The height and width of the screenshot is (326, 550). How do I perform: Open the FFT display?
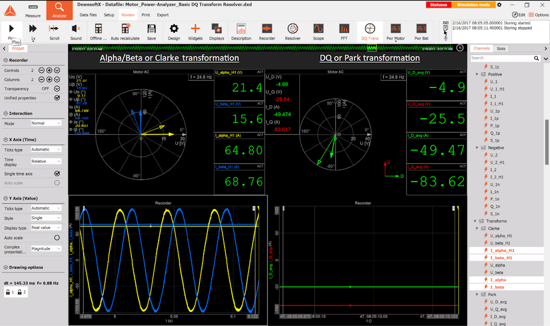344,32
